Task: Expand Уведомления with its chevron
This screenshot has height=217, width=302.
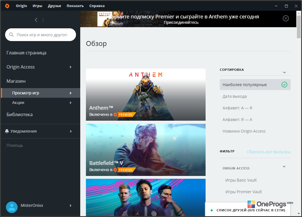Action: pos(71,131)
